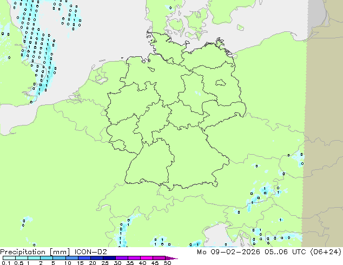
Task: Click the 1–2 mm legend color box
Action: point(34,258)
